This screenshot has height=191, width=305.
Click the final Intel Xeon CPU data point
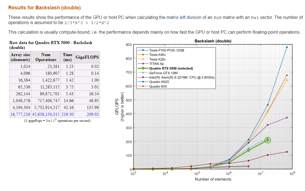tap(287, 152)
